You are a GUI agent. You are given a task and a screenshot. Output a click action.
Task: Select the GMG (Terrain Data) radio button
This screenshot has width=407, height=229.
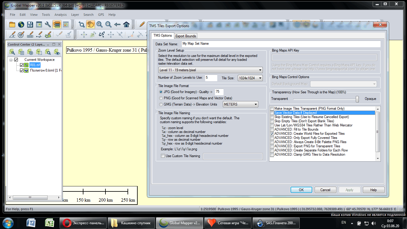[161, 104]
